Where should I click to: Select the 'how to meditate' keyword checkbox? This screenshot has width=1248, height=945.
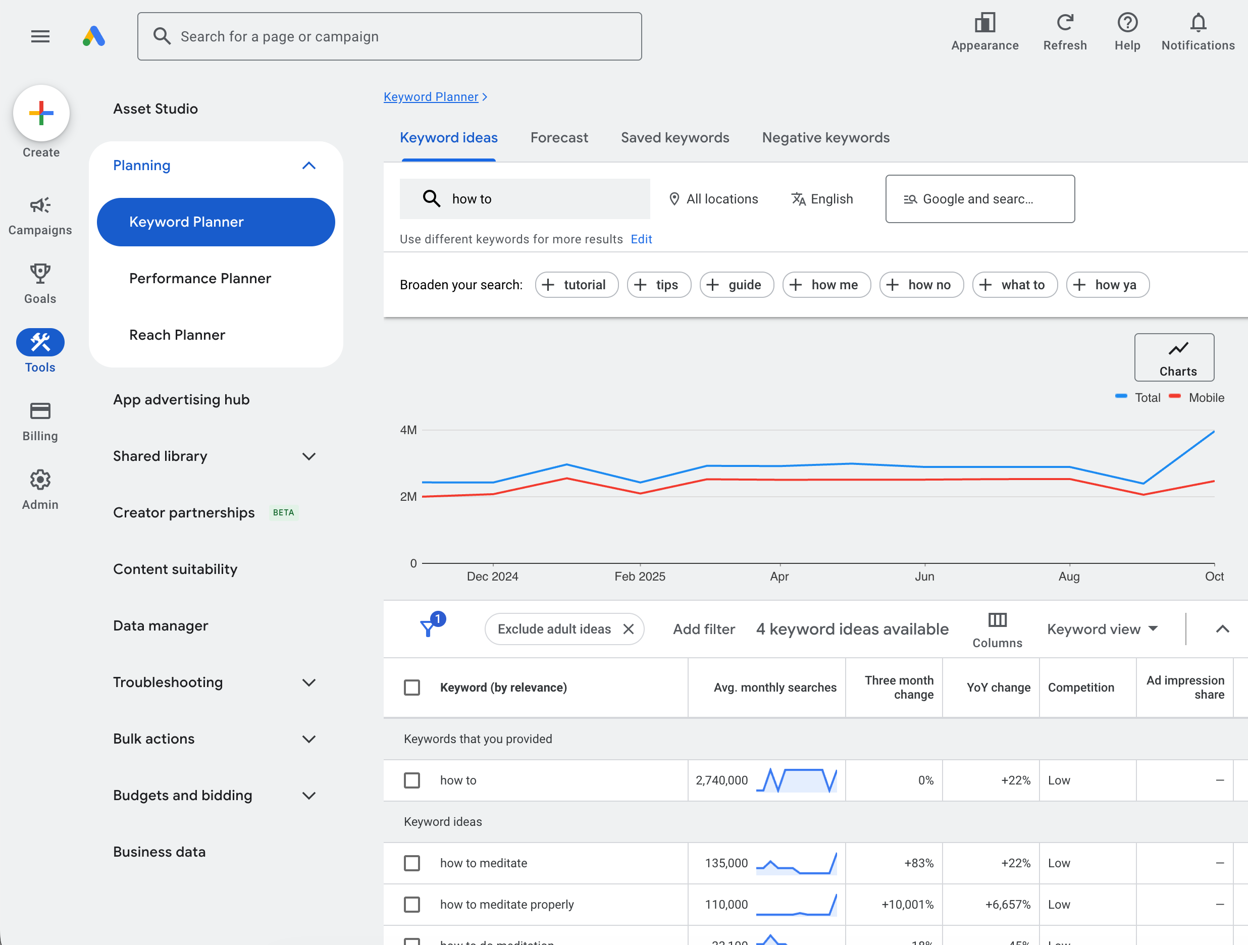tap(412, 863)
